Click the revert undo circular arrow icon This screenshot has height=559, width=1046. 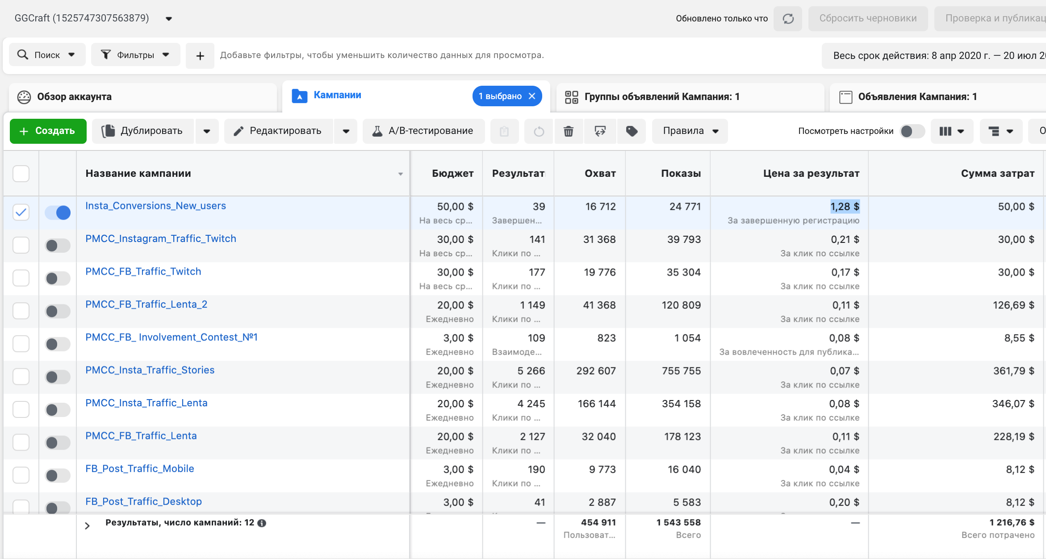coord(539,131)
